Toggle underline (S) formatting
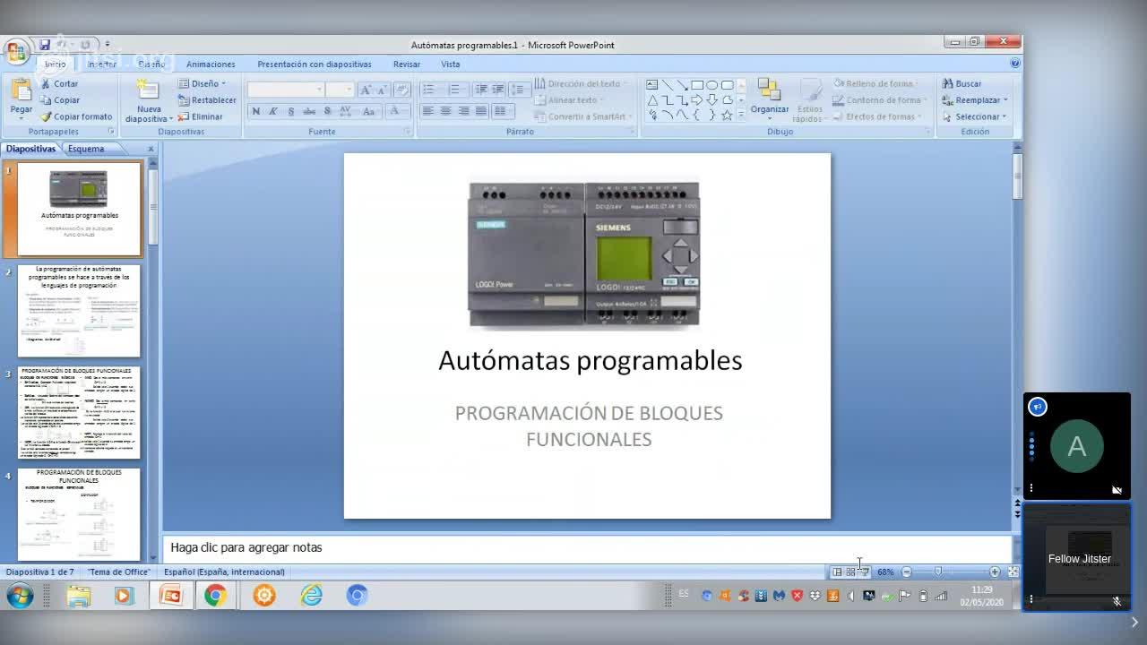This screenshot has height=645, width=1147. point(291,111)
